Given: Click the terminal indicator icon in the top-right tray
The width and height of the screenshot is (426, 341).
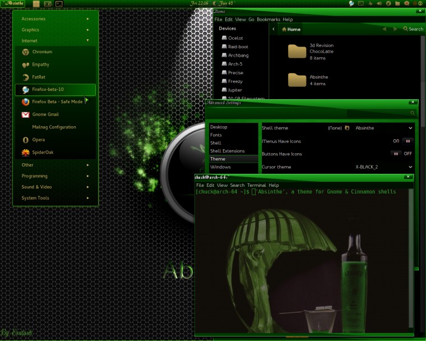Looking at the screenshot, I should (361, 3).
